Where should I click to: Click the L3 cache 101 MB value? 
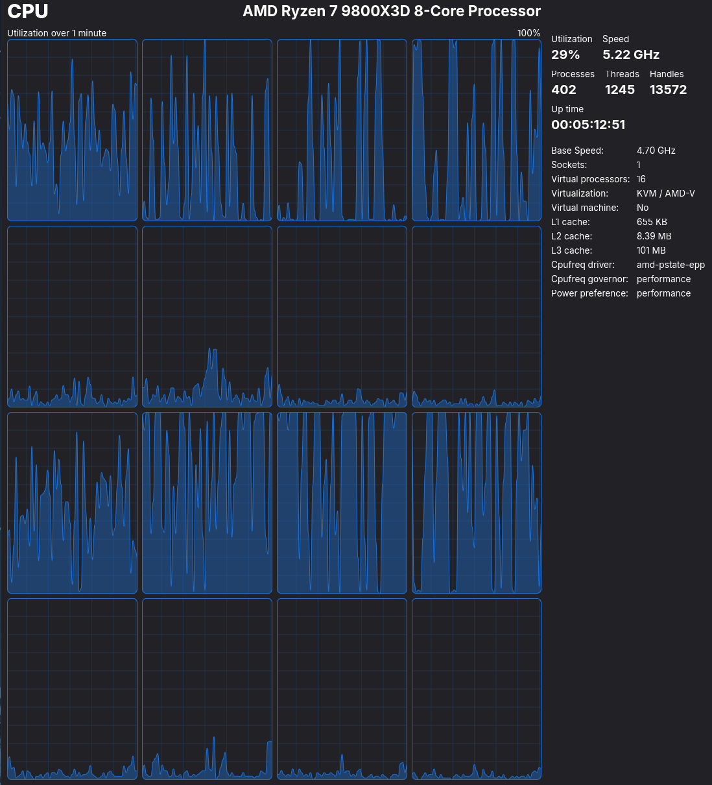tap(651, 250)
